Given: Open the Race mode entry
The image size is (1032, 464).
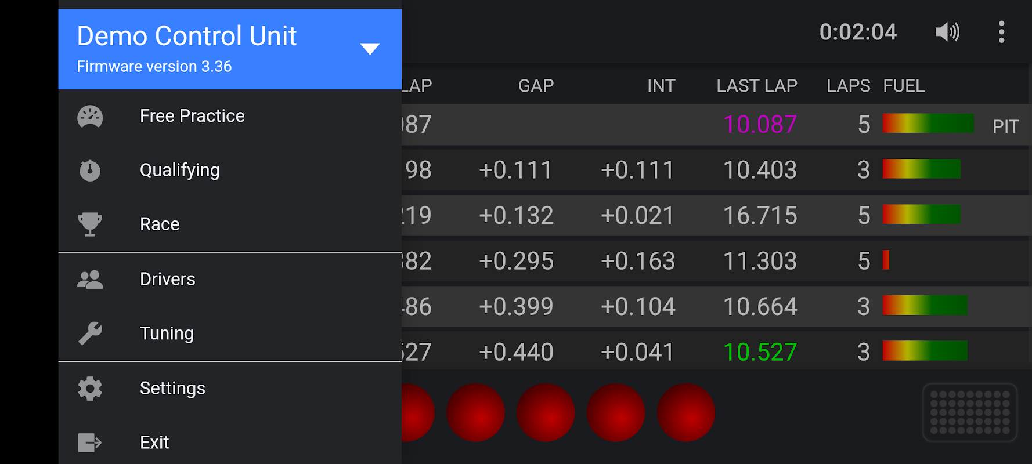Looking at the screenshot, I should tap(160, 224).
